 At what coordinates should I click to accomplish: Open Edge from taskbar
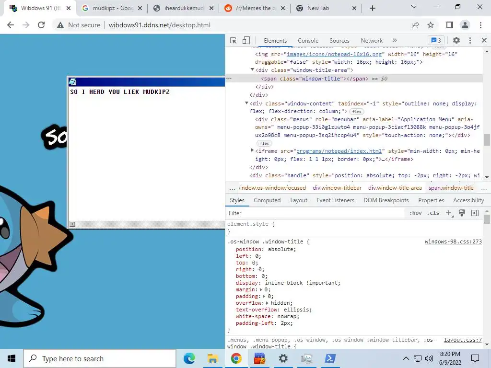pyautogui.click(x=189, y=358)
